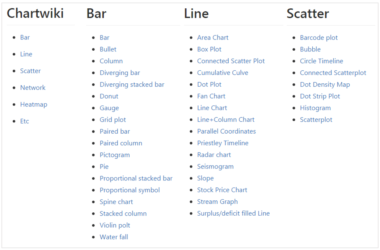This screenshot has height=250, width=380.
Task: Select the Parallel Coordinates link
Action: [x=226, y=131]
